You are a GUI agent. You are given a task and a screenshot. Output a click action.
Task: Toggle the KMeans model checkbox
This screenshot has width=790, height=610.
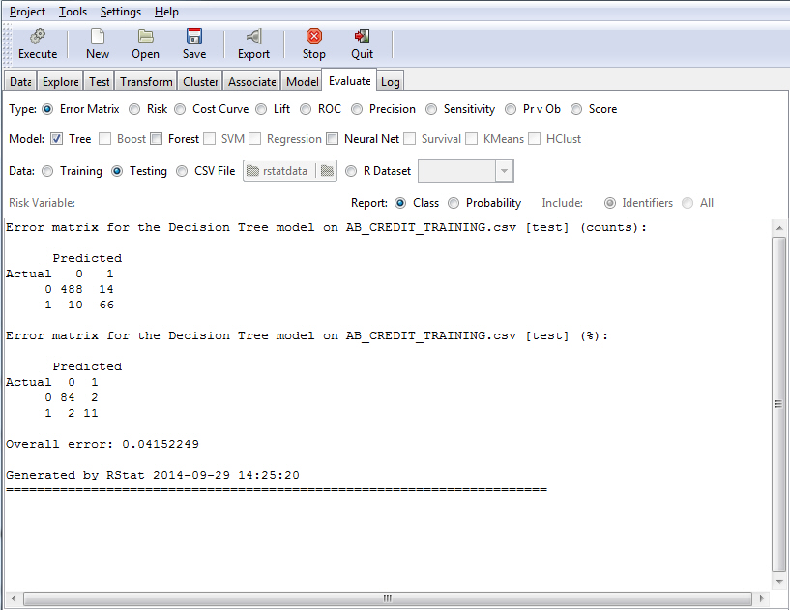point(471,139)
